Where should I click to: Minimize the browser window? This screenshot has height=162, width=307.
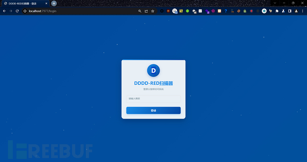coord(284,3)
